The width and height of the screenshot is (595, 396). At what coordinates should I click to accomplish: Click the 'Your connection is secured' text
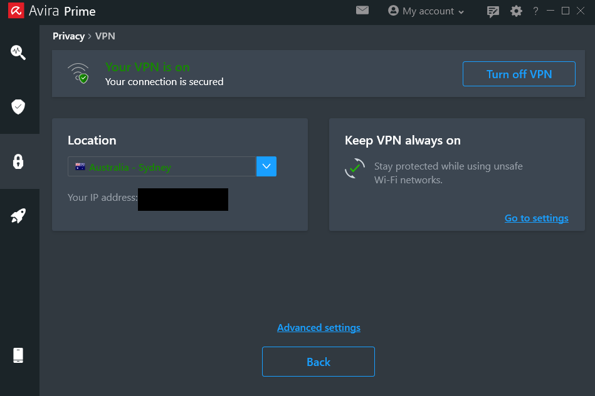[164, 82]
